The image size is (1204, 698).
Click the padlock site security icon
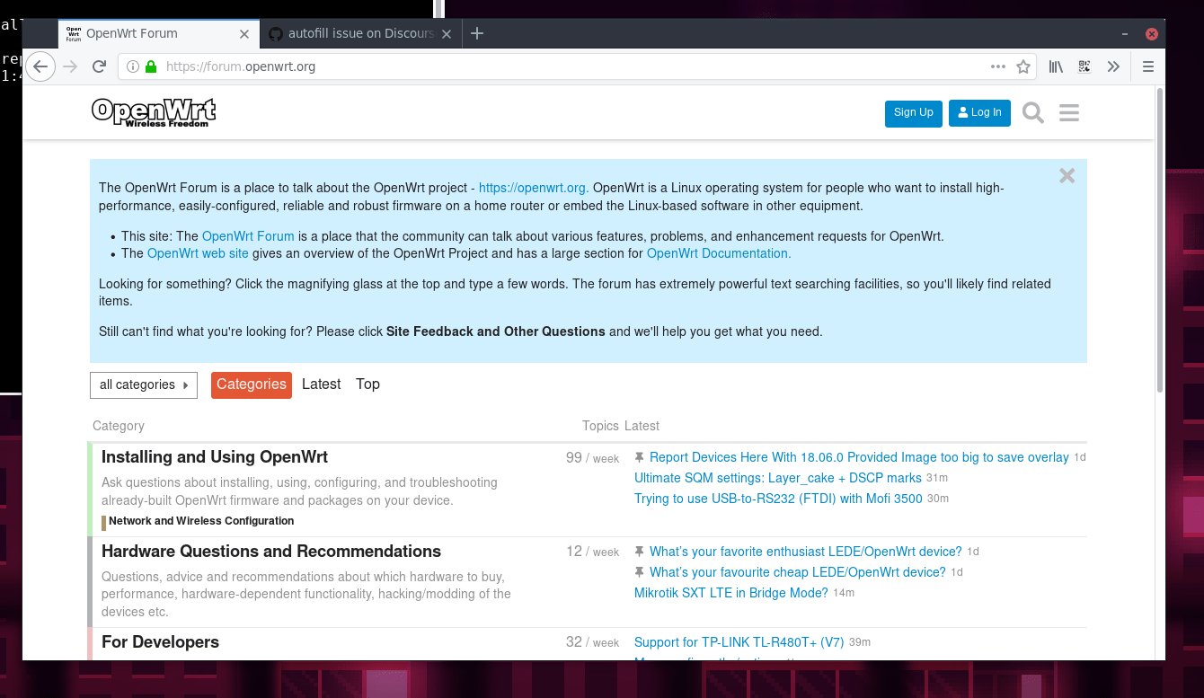click(x=149, y=66)
